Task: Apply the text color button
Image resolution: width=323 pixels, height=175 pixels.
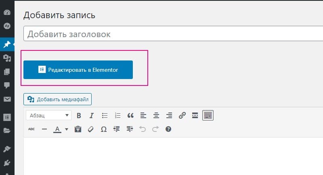Action: [57, 129]
